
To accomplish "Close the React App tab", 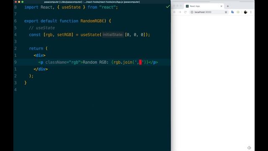I will coord(222,6).
